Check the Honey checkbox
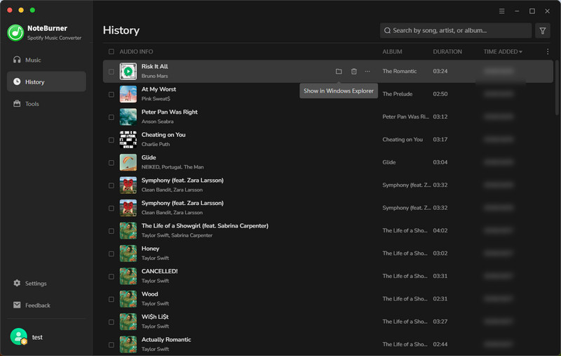This screenshot has width=561, height=356. [x=111, y=253]
